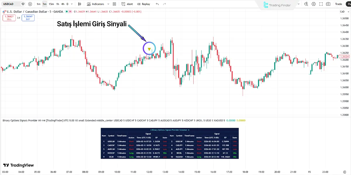
Task: Switch to the Daily timeframe
Action: (x=67, y=4)
